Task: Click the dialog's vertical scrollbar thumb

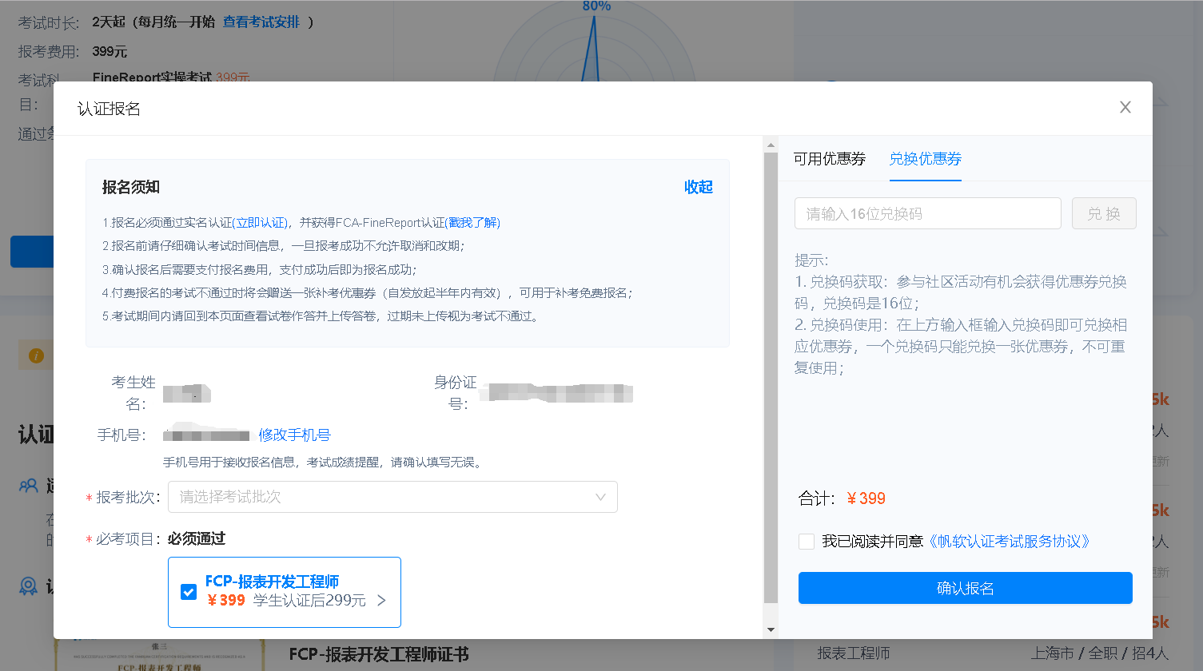Action: [771, 377]
